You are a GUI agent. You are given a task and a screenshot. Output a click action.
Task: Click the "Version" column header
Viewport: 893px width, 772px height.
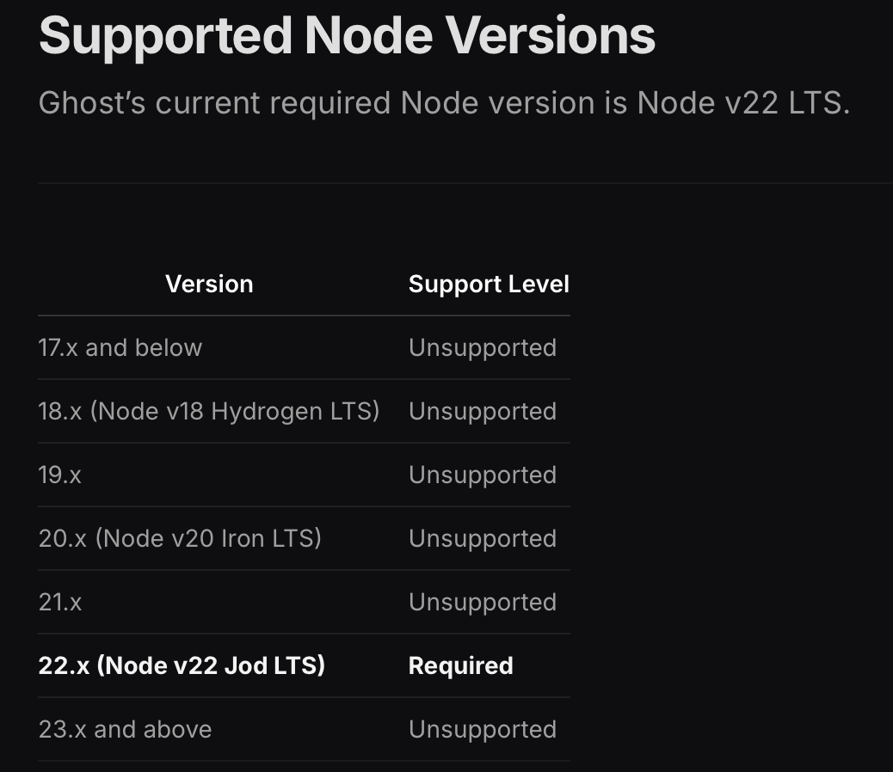coord(209,285)
